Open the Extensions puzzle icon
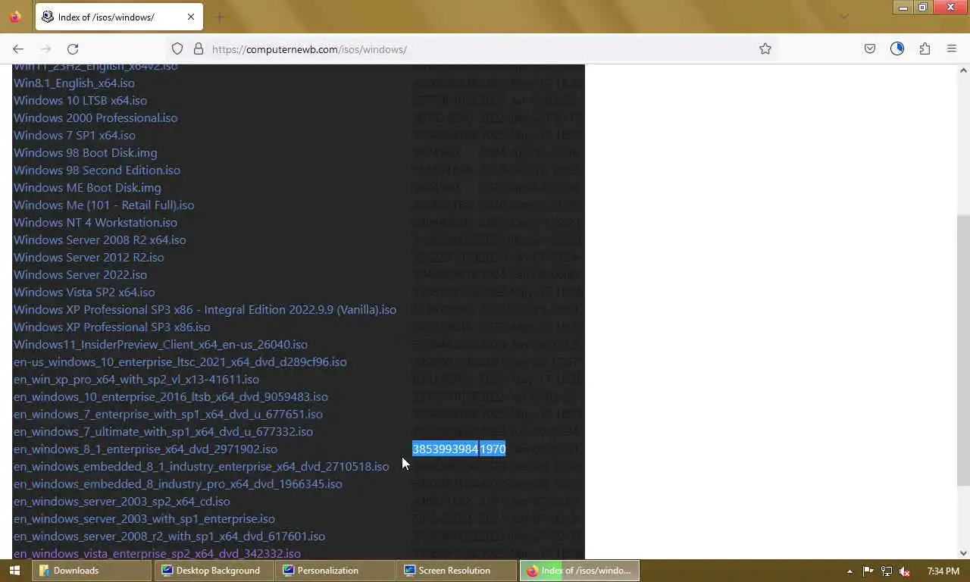Image resolution: width=970 pixels, height=582 pixels. click(x=925, y=48)
